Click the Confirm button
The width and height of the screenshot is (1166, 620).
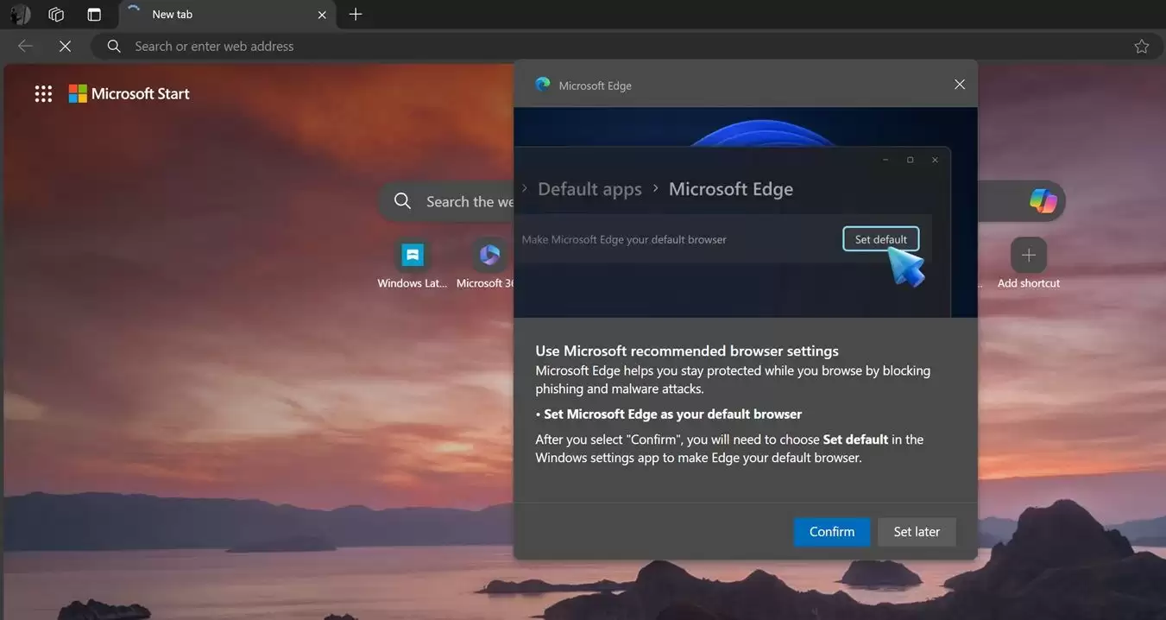[x=831, y=531]
